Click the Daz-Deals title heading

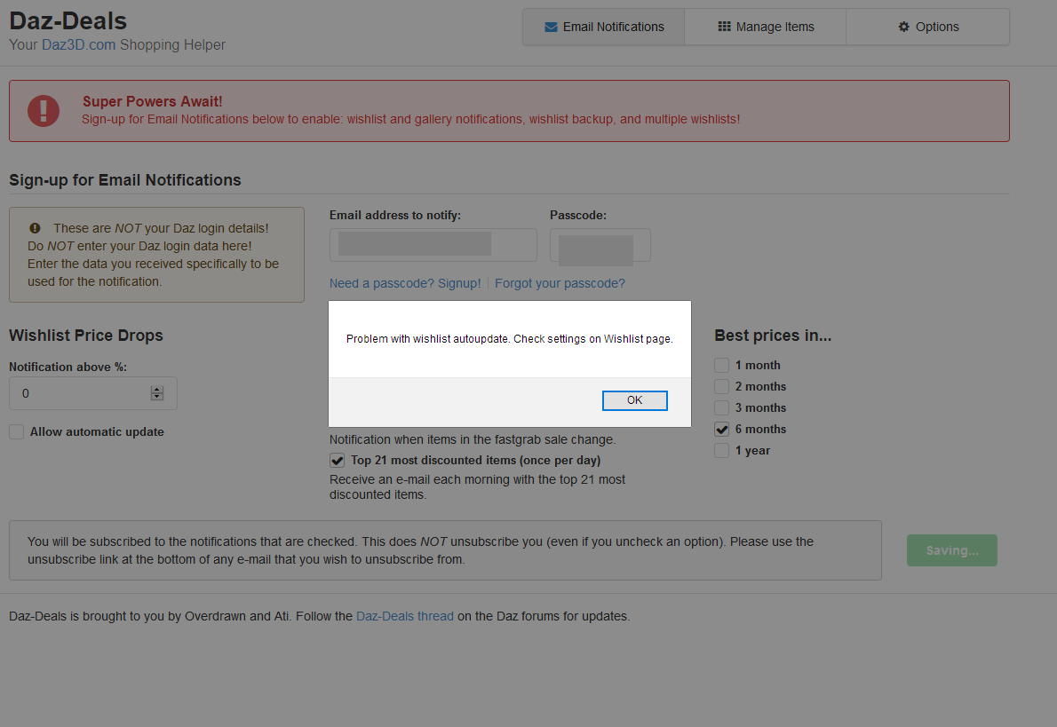68,21
